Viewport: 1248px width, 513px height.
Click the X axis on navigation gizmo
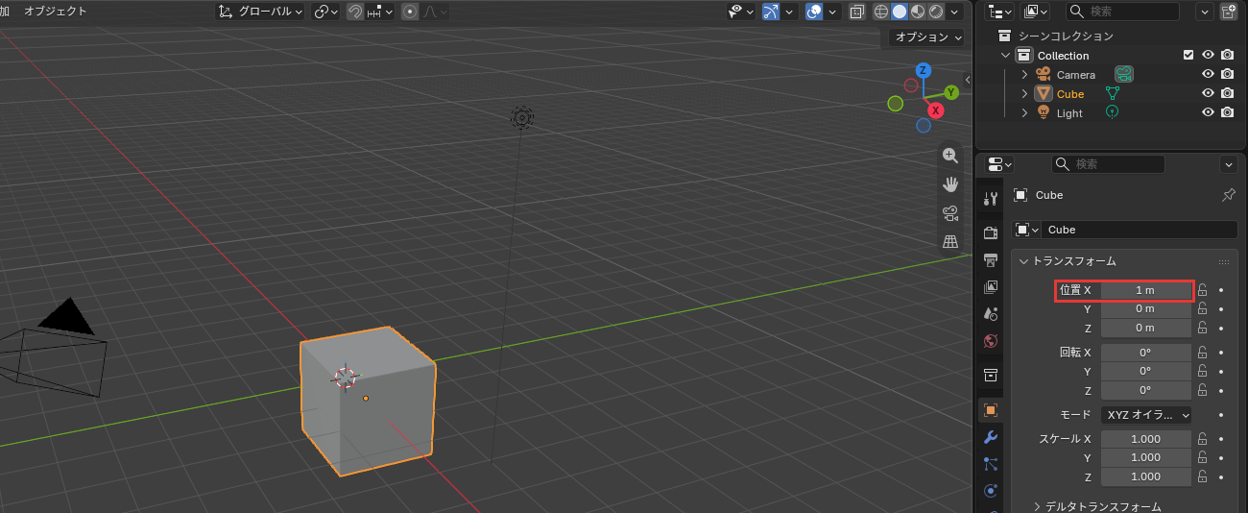click(936, 110)
